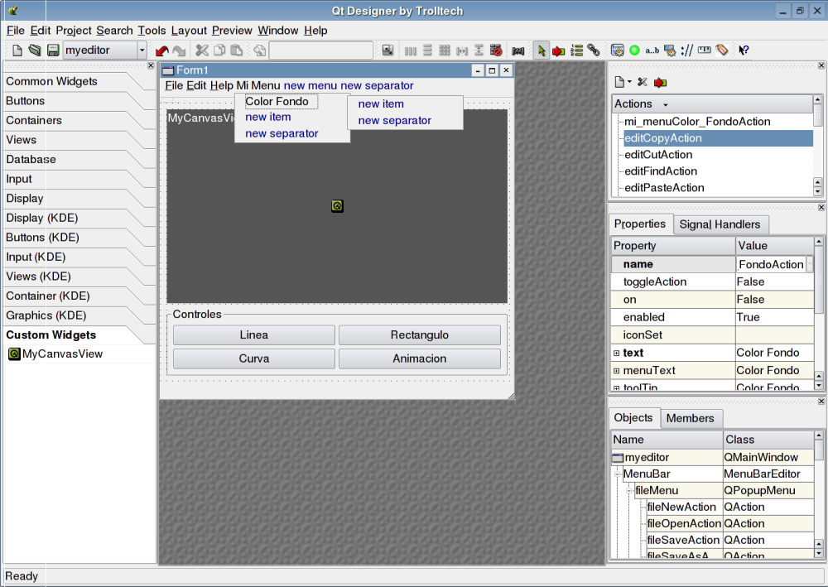The image size is (828, 587).
Task: Select mi_menuColor_FondoAction in Actions list
Action: pos(697,122)
